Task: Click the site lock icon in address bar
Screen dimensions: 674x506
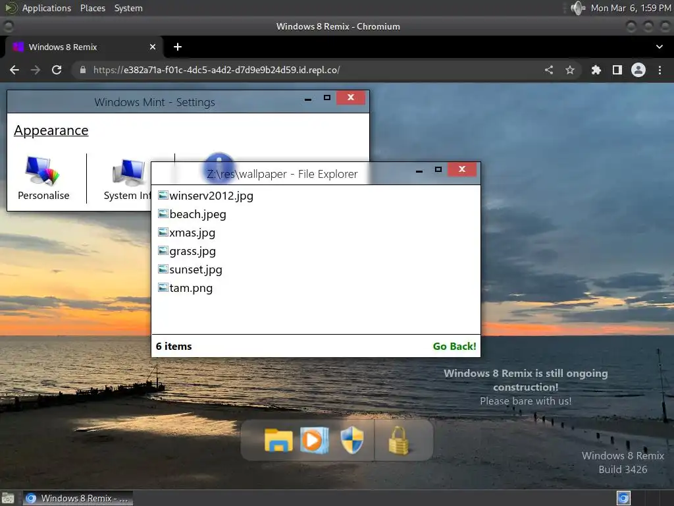Action: [x=83, y=70]
